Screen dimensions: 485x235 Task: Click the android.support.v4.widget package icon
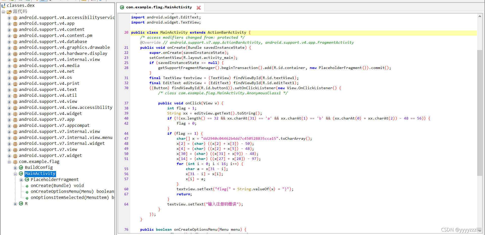(15, 114)
